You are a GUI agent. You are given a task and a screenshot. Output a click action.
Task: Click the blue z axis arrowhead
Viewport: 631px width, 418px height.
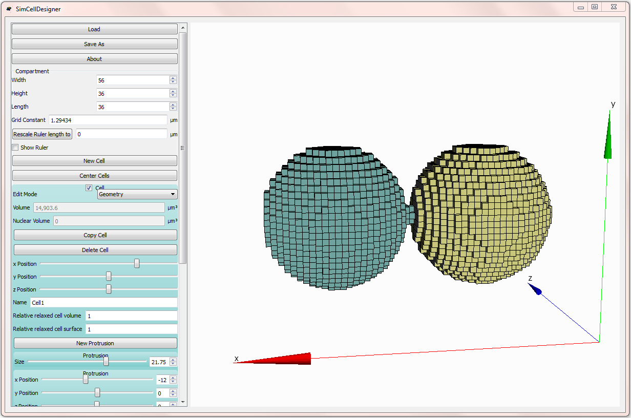pyautogui.click(x=535, y=289)
